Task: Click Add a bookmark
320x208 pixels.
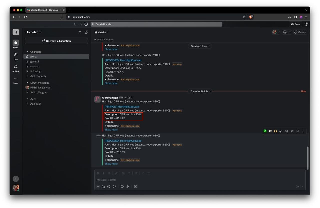Action: (104, 39)
